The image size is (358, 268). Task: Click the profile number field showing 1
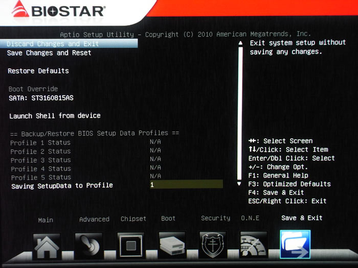186,184
